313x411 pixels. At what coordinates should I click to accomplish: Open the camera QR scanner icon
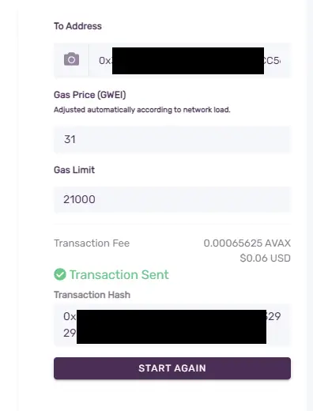point(71,59)
